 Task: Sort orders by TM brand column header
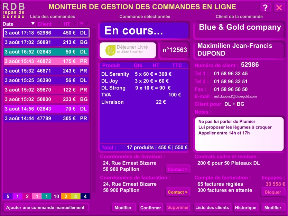coord(82,24)
